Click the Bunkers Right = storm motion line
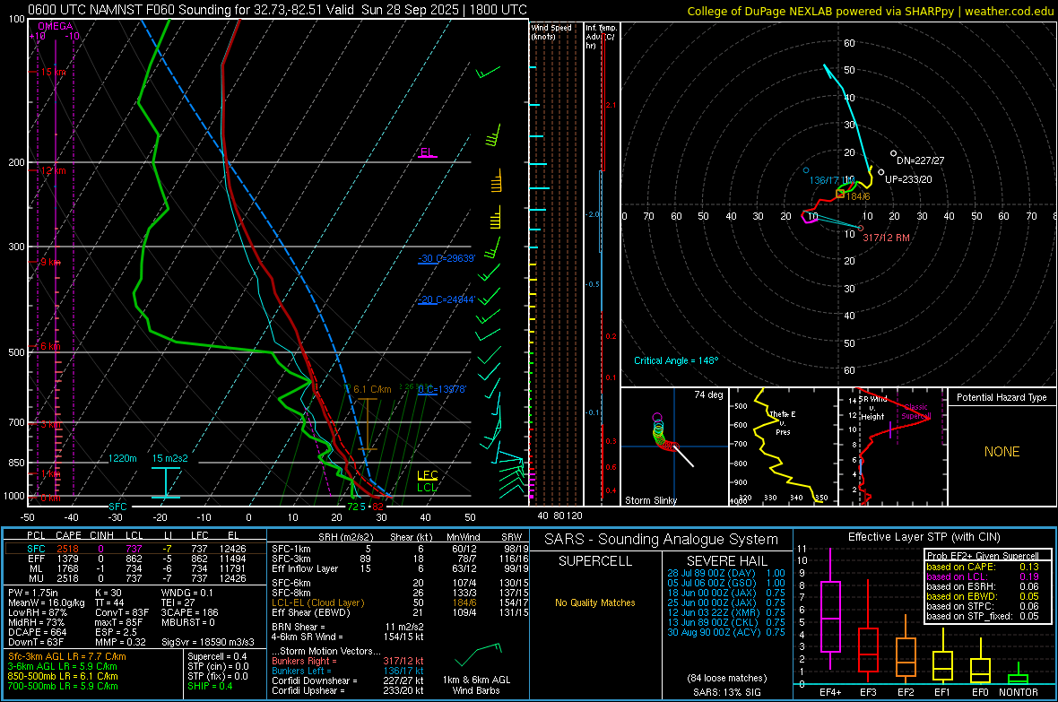1058x702 pixels. pos(348,661)
